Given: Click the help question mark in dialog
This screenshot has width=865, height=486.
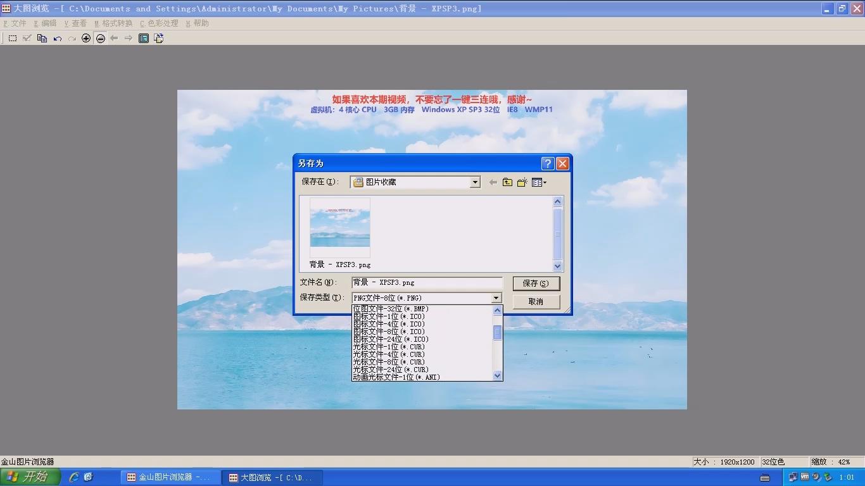Looking at the screenshot, I should (548, 163).
